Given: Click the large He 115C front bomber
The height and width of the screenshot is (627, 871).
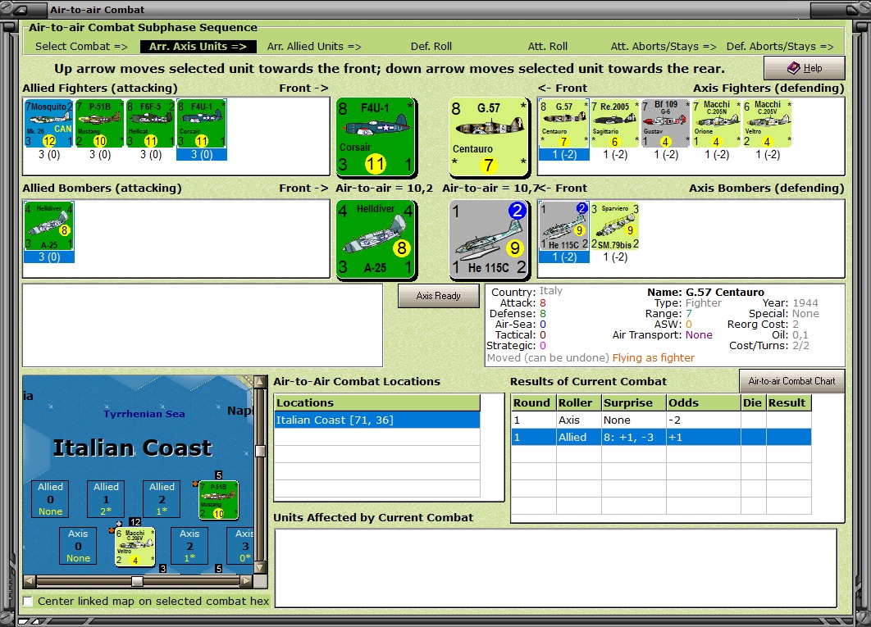Looking at the screenshot, I should pos(489,239).
